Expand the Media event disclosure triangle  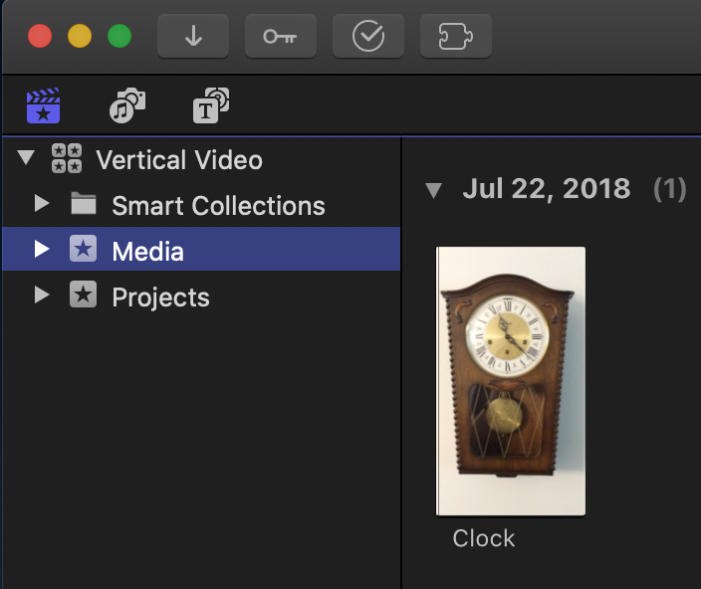(x=41, y=250)
